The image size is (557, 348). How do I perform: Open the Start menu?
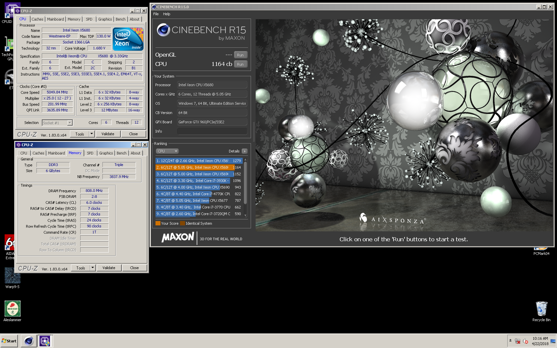9,341
